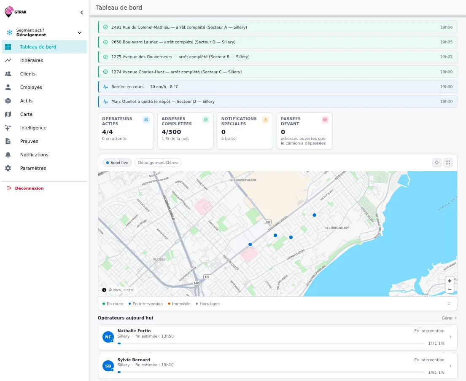Open the Employés section
466x381 pixels.
click(x=44, y=87)
